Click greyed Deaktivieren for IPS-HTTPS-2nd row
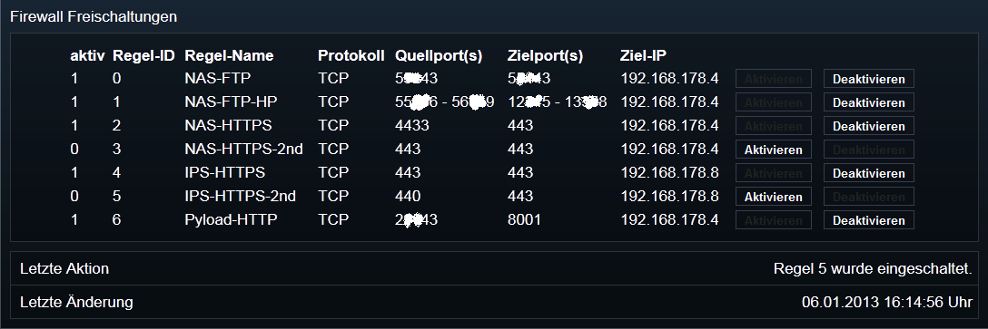 pos(868,197)
